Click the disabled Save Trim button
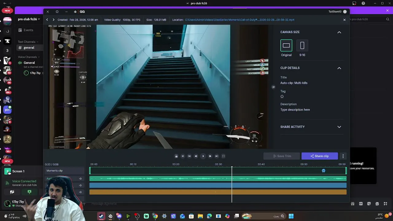The height and width of the screenshot is (221, 393). pyautogui.click(x=282, y=156)
